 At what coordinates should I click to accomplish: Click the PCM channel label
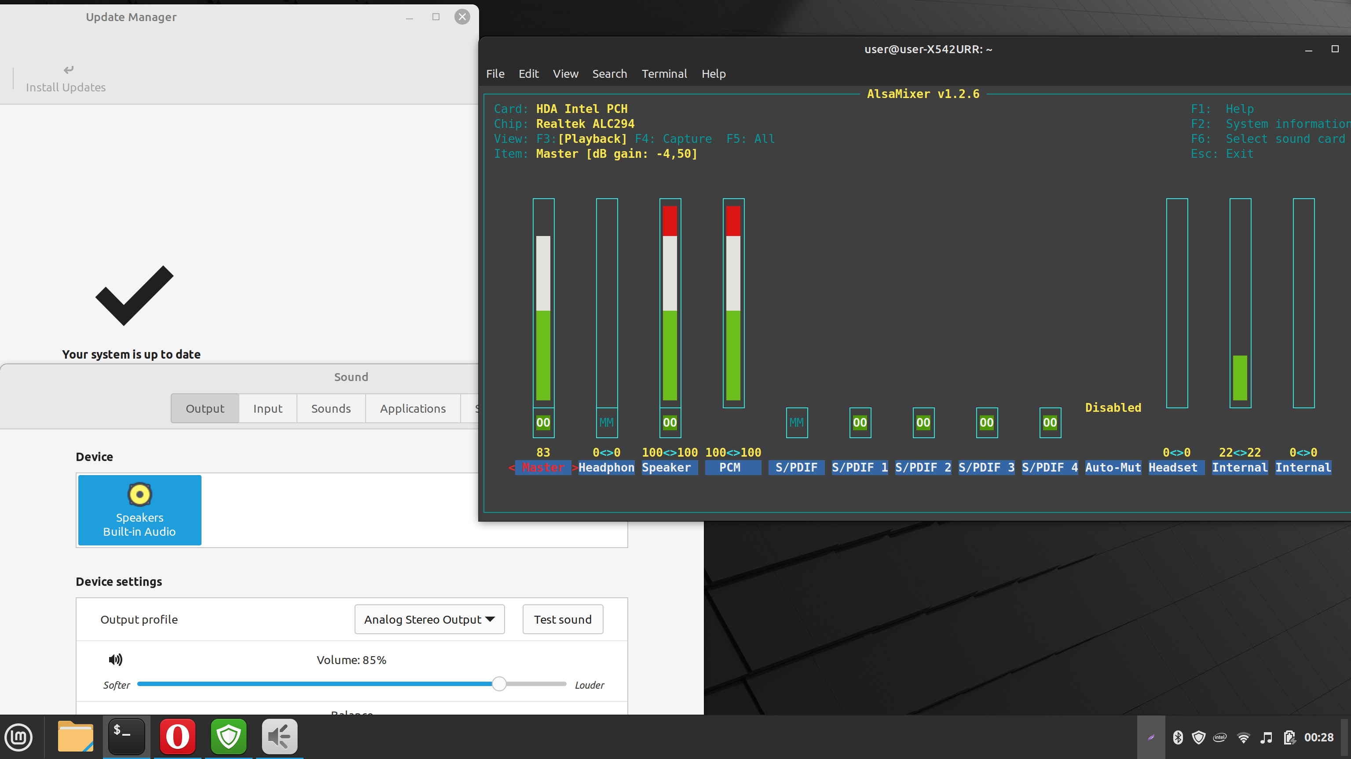pyautogui.click(x=733, y=468)
